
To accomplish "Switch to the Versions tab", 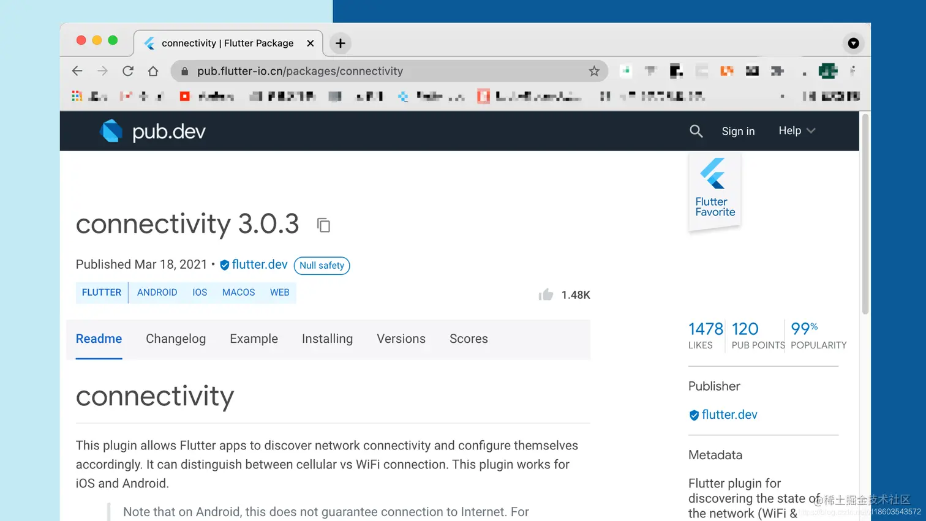I will point(401,339).
